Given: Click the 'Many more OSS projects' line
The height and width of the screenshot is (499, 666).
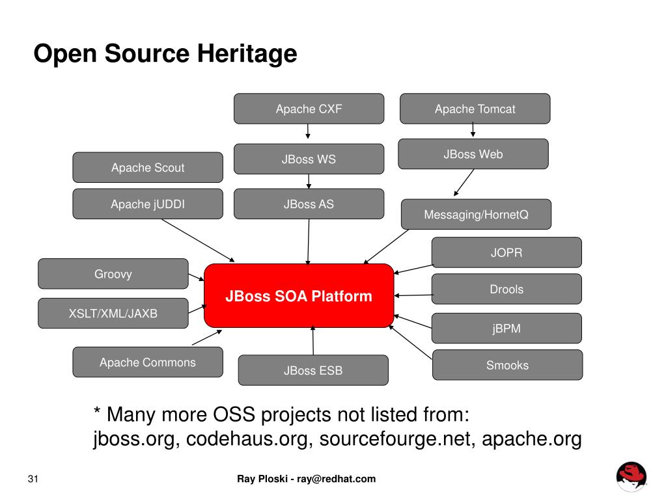Looking at the screenshot, I should [282, 414].
